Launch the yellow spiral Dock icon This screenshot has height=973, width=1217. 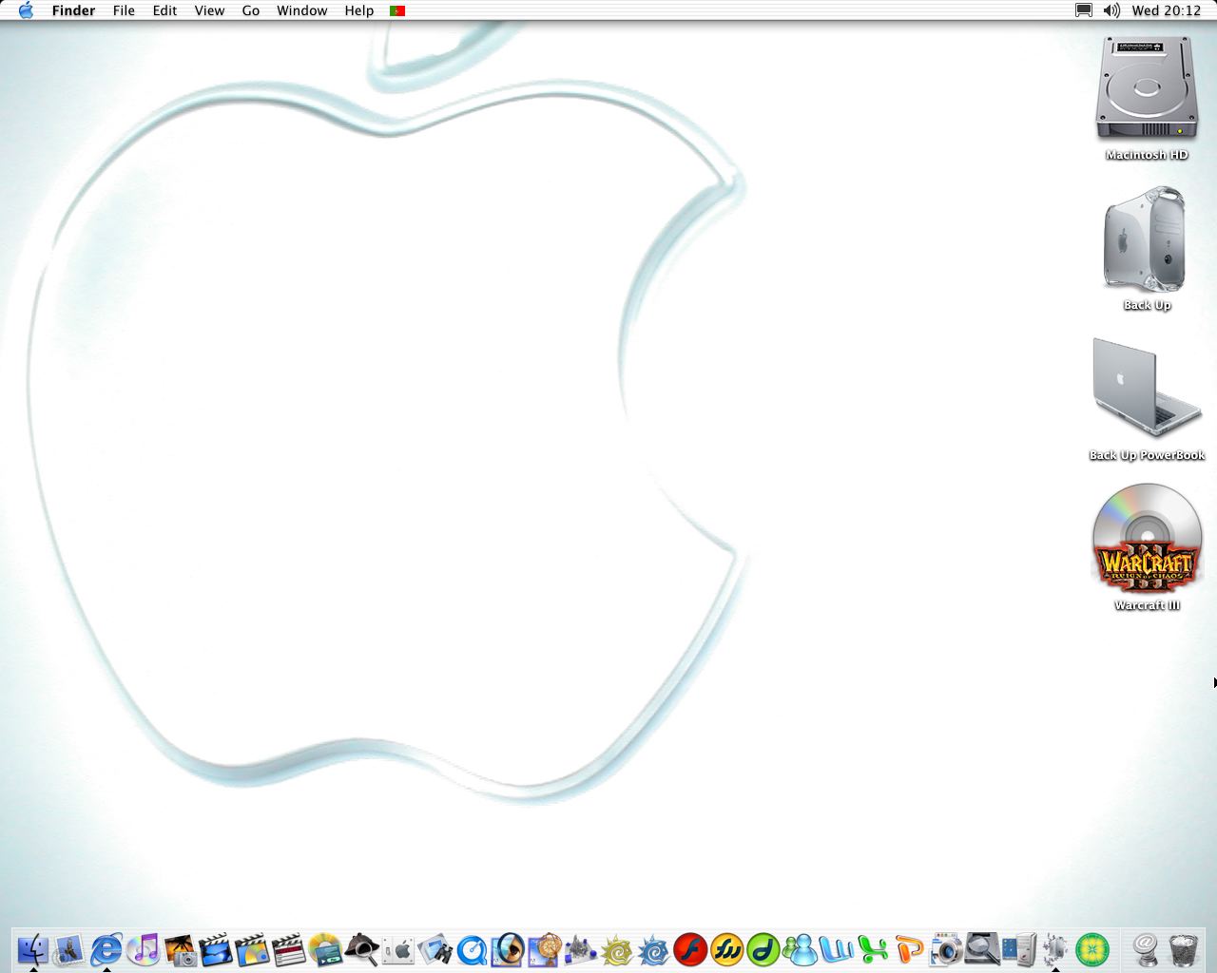tap(618, 949)
